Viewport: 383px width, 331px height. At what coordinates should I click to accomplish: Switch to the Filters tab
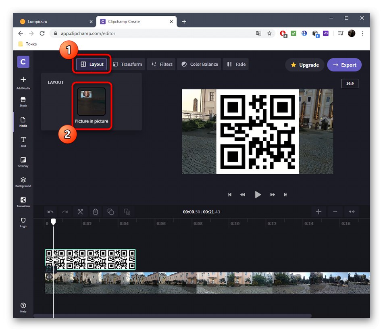pos(162,64)
